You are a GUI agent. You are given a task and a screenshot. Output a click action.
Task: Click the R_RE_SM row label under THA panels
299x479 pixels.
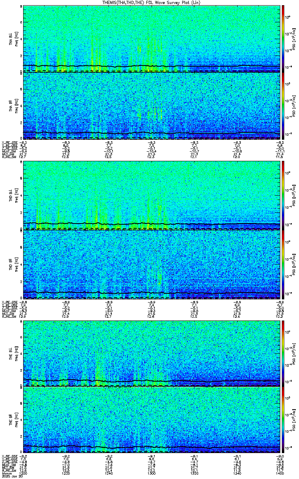pyautogui.click(x=8, y=157)
